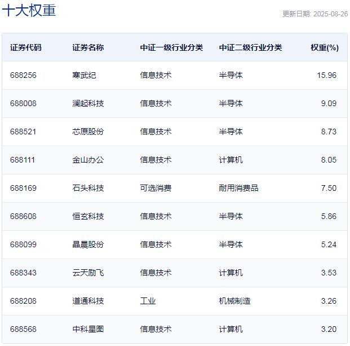Screen dimensions: 350x346
Task: Click 信息技术 in the 云天励飞 row
Action: [x=156, y=273]
